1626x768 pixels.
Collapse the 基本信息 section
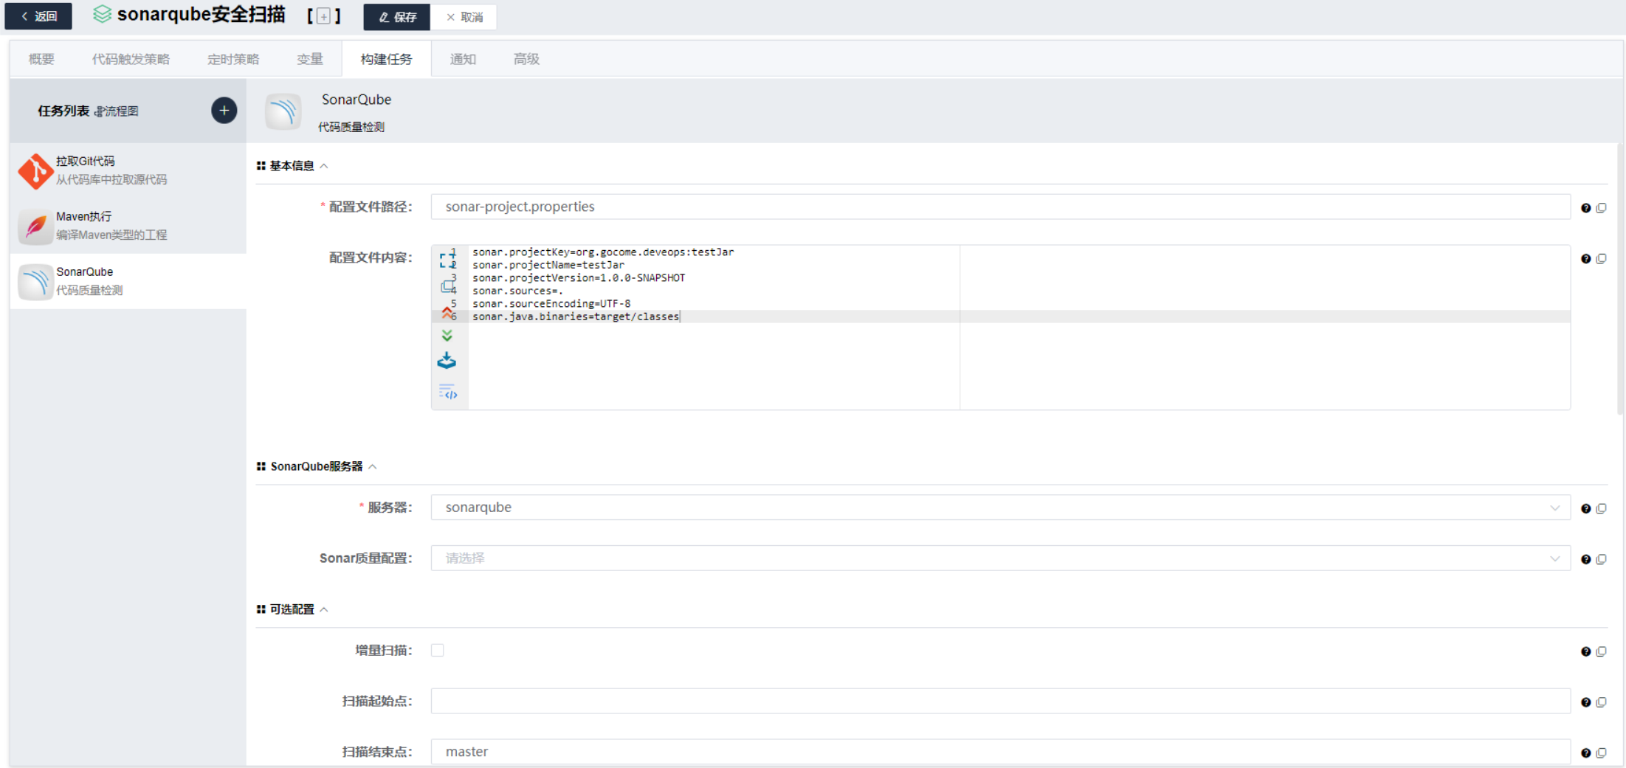(x=323, y=165)
